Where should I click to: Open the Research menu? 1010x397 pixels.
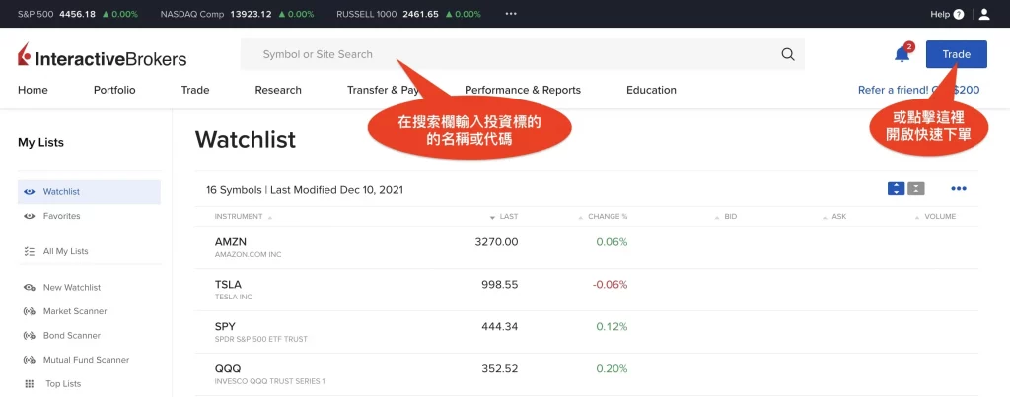[278, 90]
